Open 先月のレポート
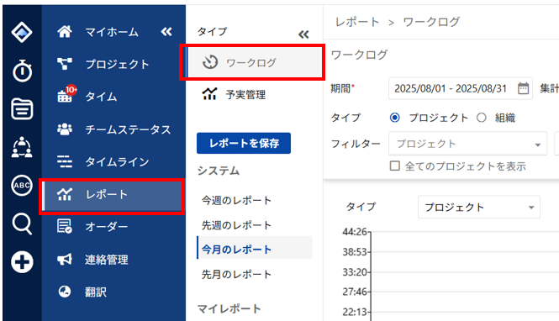This screenshot has width=559, height=321. [236, 274]
